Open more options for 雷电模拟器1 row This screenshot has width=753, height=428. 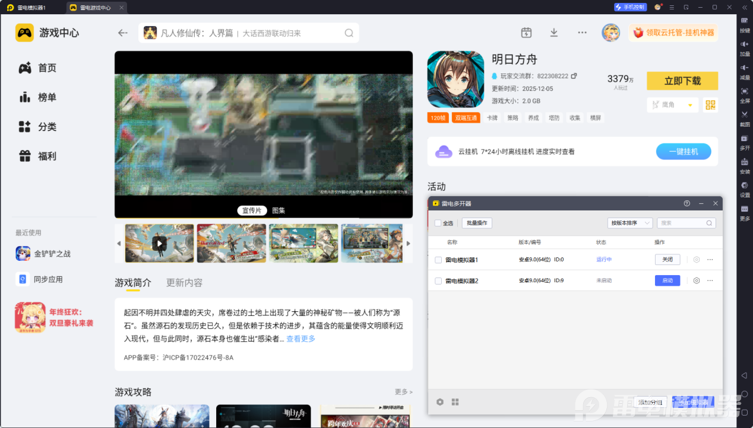[710, 260]
